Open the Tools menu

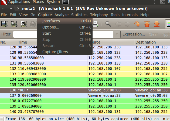click(x=115, y=15)
